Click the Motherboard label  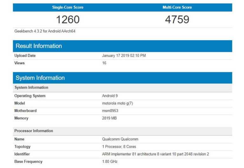[25, 111]
